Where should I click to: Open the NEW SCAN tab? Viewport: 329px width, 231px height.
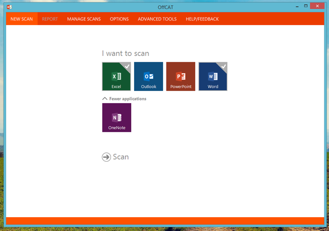click(22, 19)
